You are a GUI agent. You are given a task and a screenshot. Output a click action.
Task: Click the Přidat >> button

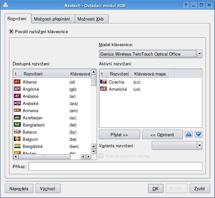pos(119,135)
